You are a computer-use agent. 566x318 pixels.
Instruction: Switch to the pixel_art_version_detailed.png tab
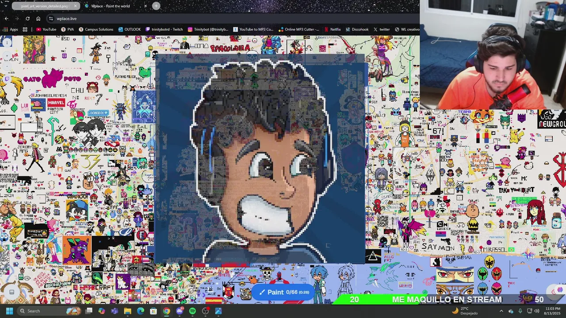tap(46, 6)
